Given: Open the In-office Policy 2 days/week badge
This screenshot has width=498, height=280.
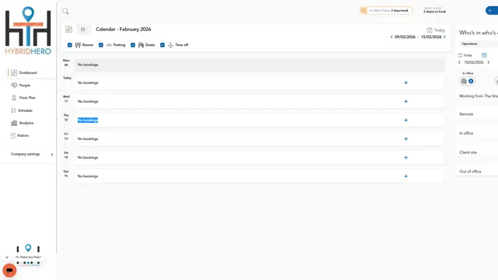Looking at the screenshot, I should click(x=386, y=10).
